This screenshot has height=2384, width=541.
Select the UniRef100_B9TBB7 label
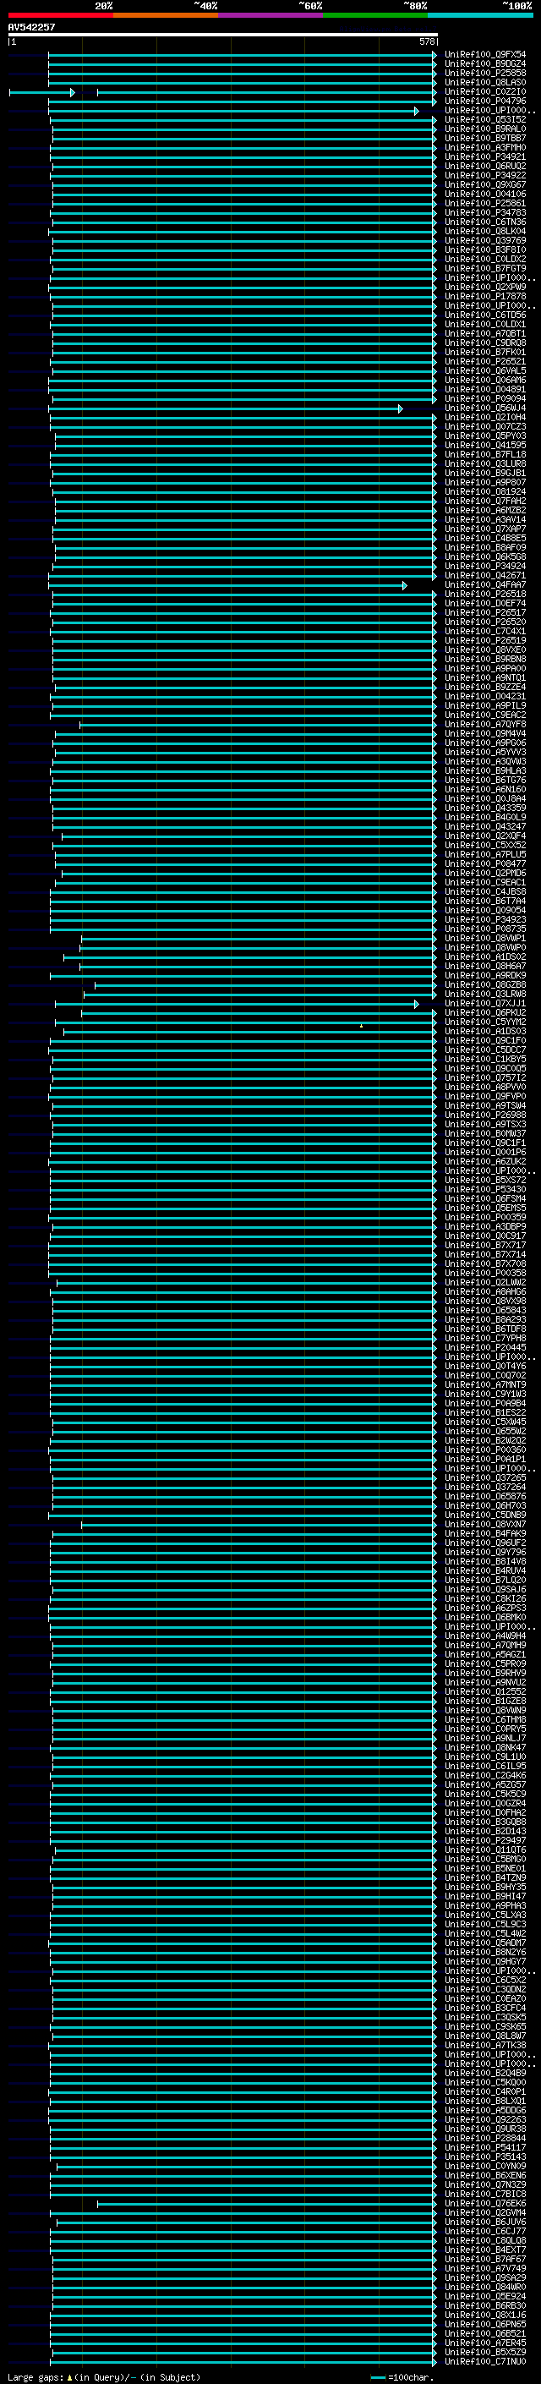pos(484,138)
